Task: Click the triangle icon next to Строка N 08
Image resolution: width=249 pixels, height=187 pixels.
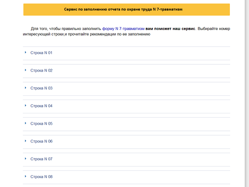Action: (26, 176)
